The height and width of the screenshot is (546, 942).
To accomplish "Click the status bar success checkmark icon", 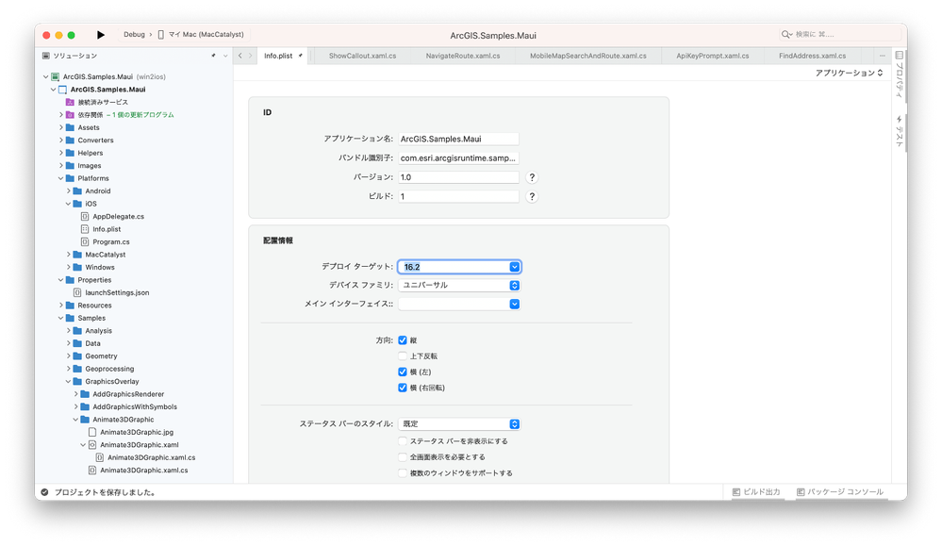I will [45, 492].
